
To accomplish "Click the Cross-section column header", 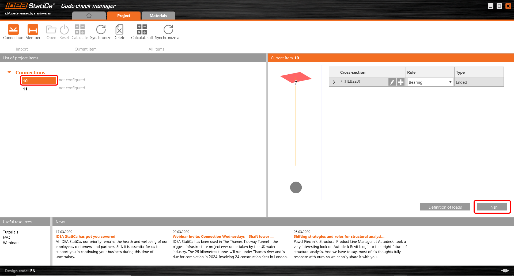I will [372, 72].
